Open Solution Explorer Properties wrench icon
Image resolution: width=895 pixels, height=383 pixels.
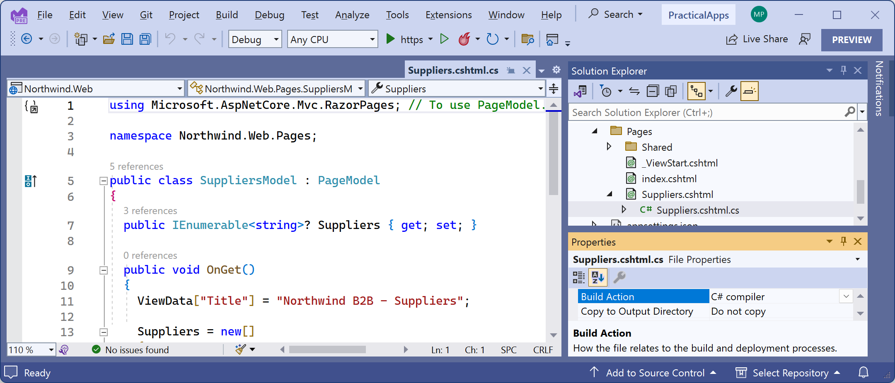(731, 91)
